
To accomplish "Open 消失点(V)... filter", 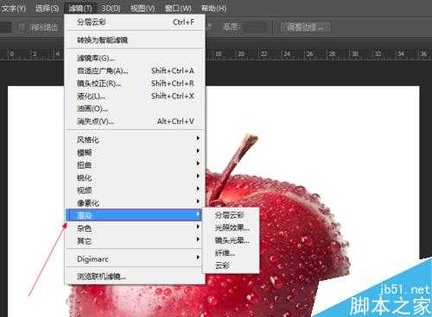I will tap(135, 121).
